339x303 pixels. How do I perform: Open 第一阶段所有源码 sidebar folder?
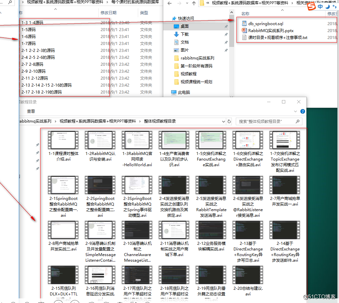coord(196,66)
